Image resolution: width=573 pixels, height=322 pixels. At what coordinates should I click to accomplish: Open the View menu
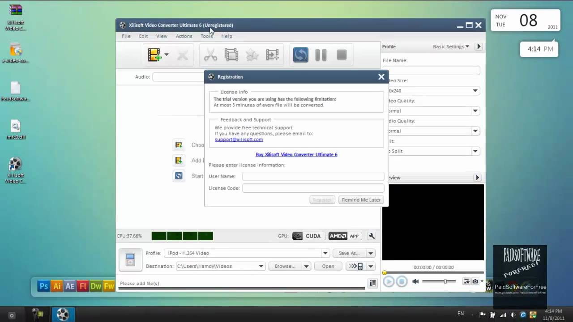tap(162, 36)
